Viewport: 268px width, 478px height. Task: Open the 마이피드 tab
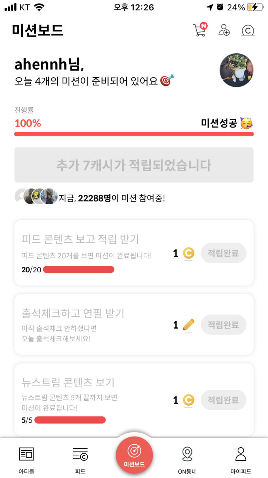click(x=241, y=459)
